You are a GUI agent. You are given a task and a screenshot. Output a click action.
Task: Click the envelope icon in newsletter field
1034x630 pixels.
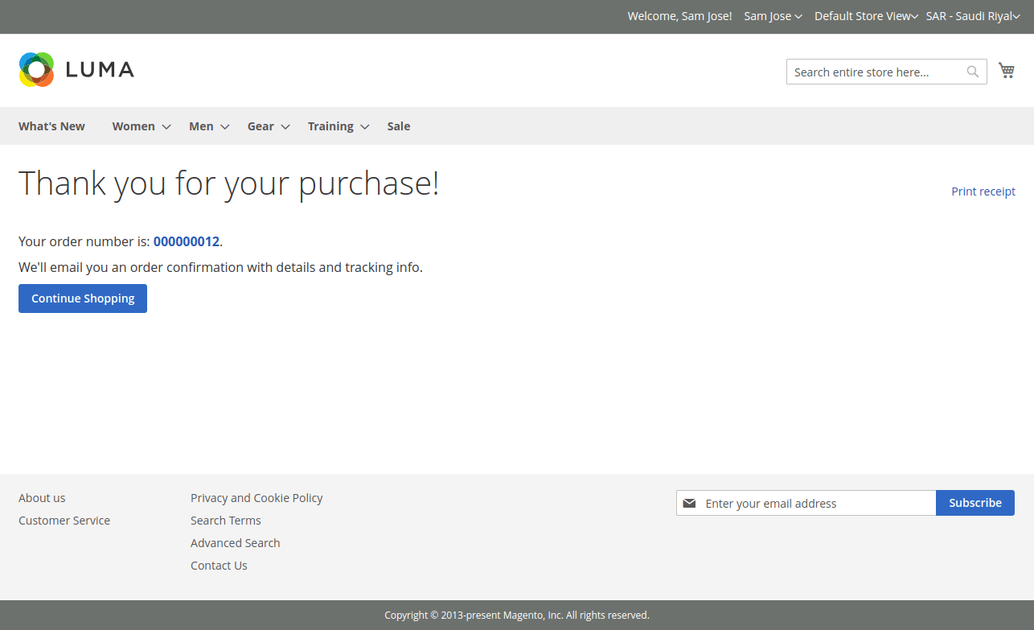pyautogui.click(x=689, y=504)
